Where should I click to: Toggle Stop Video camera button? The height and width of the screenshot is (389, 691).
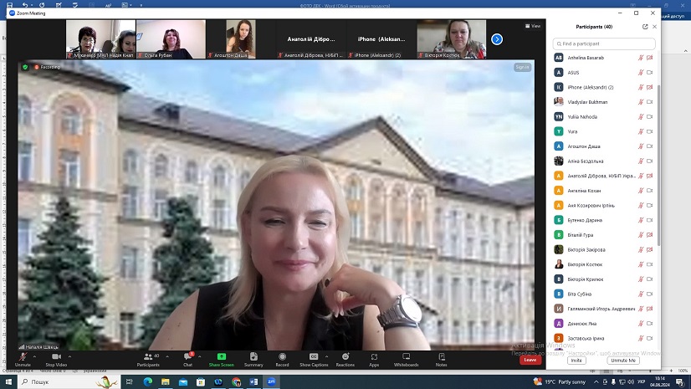(x=56, y=359)
